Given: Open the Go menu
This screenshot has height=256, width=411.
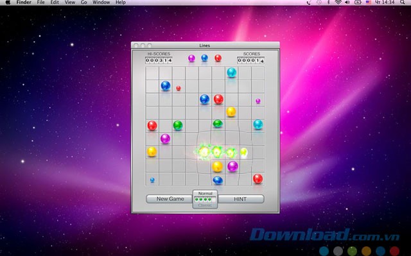Looking at the screenshot, I should click(x=84, y=3).
